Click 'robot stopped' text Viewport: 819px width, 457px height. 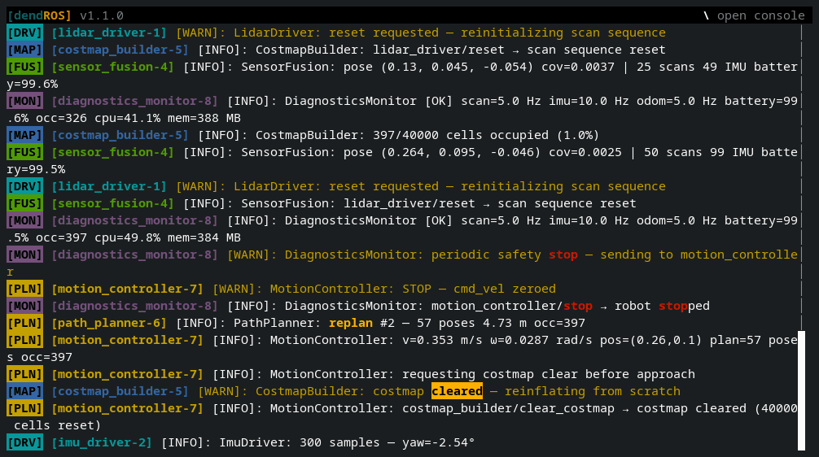tap(662, 306)
